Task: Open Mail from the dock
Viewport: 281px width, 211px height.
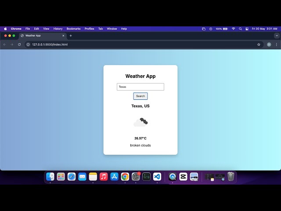Action: click(x=82, y=177)
